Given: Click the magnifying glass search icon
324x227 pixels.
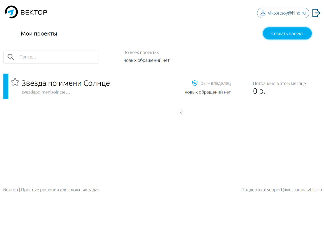Looking at the screenshot, I should pyautogui.click(x=11, y=57).
